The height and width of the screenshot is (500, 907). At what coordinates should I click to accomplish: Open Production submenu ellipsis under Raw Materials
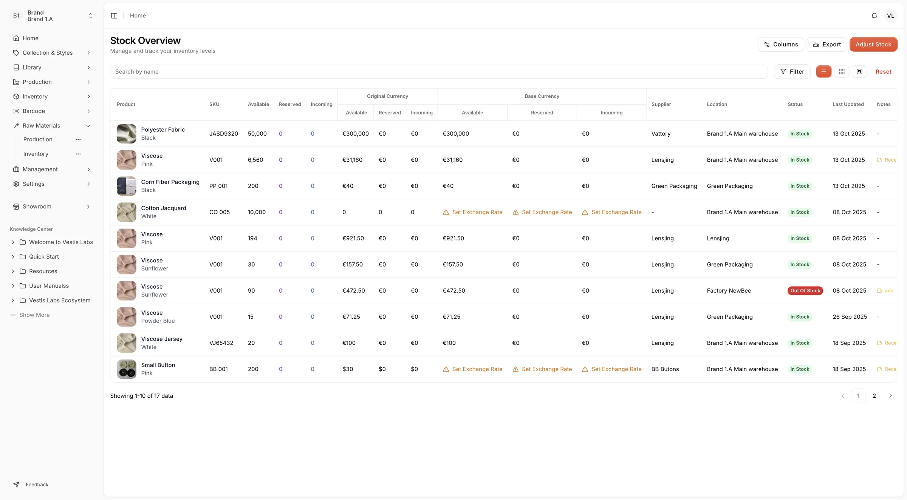(x=78, y=139)
